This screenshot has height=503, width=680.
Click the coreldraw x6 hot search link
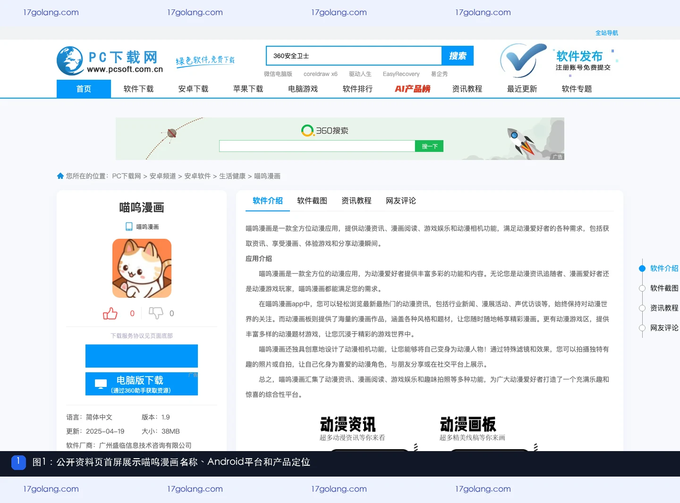321,74
